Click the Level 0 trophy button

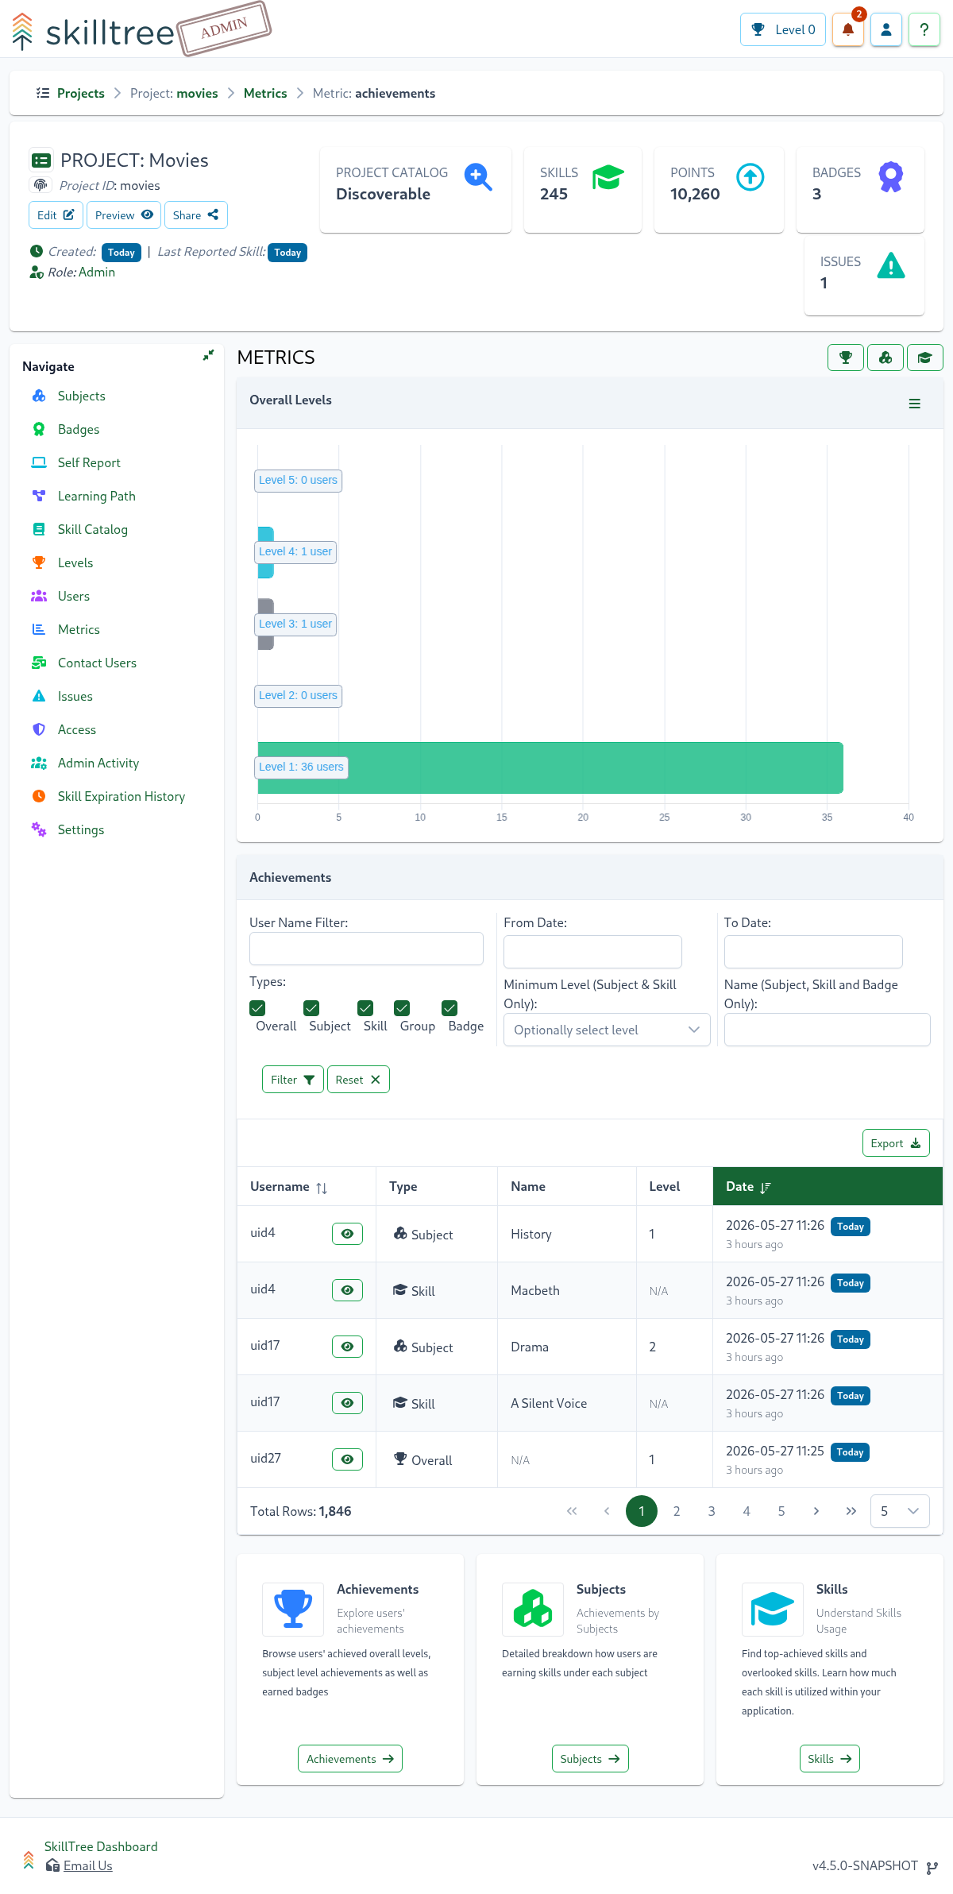(x=783, y=30)
